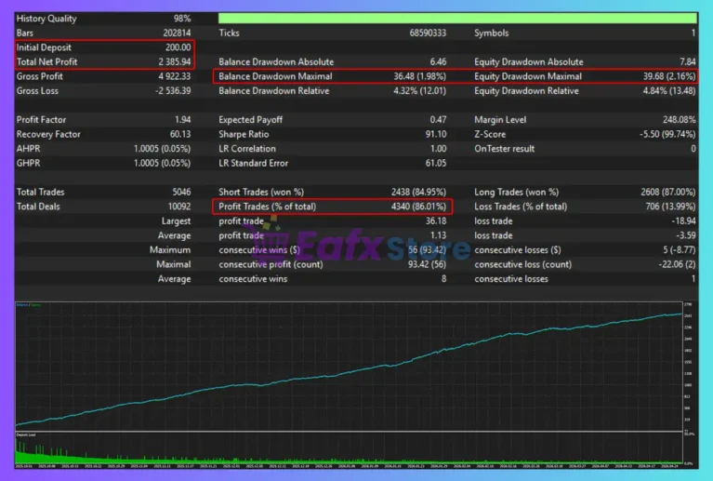Screen dimensions: 713x481
Task: Click the Sharpe Ratio value 91.10
Action: tap(436, 134)
